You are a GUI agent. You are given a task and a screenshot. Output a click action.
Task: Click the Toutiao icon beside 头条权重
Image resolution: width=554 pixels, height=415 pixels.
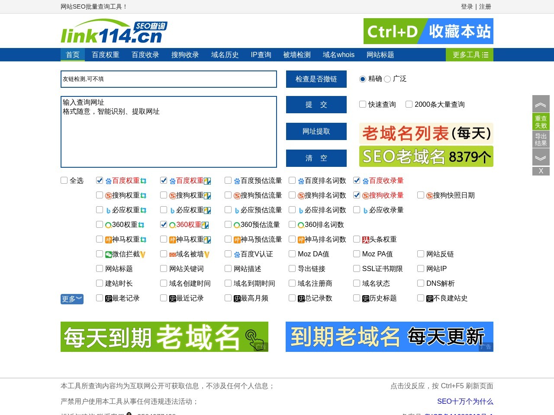[366, 240]
